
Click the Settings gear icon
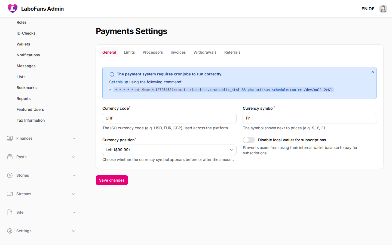(x=10, y=231)
